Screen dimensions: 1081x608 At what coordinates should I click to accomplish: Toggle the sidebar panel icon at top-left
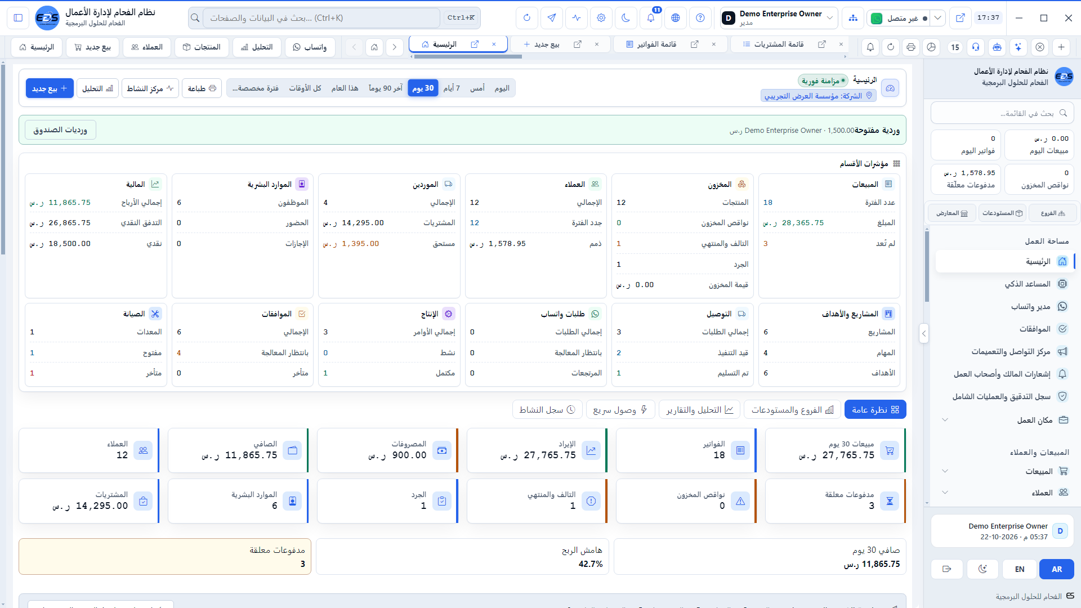pos(18,18)
